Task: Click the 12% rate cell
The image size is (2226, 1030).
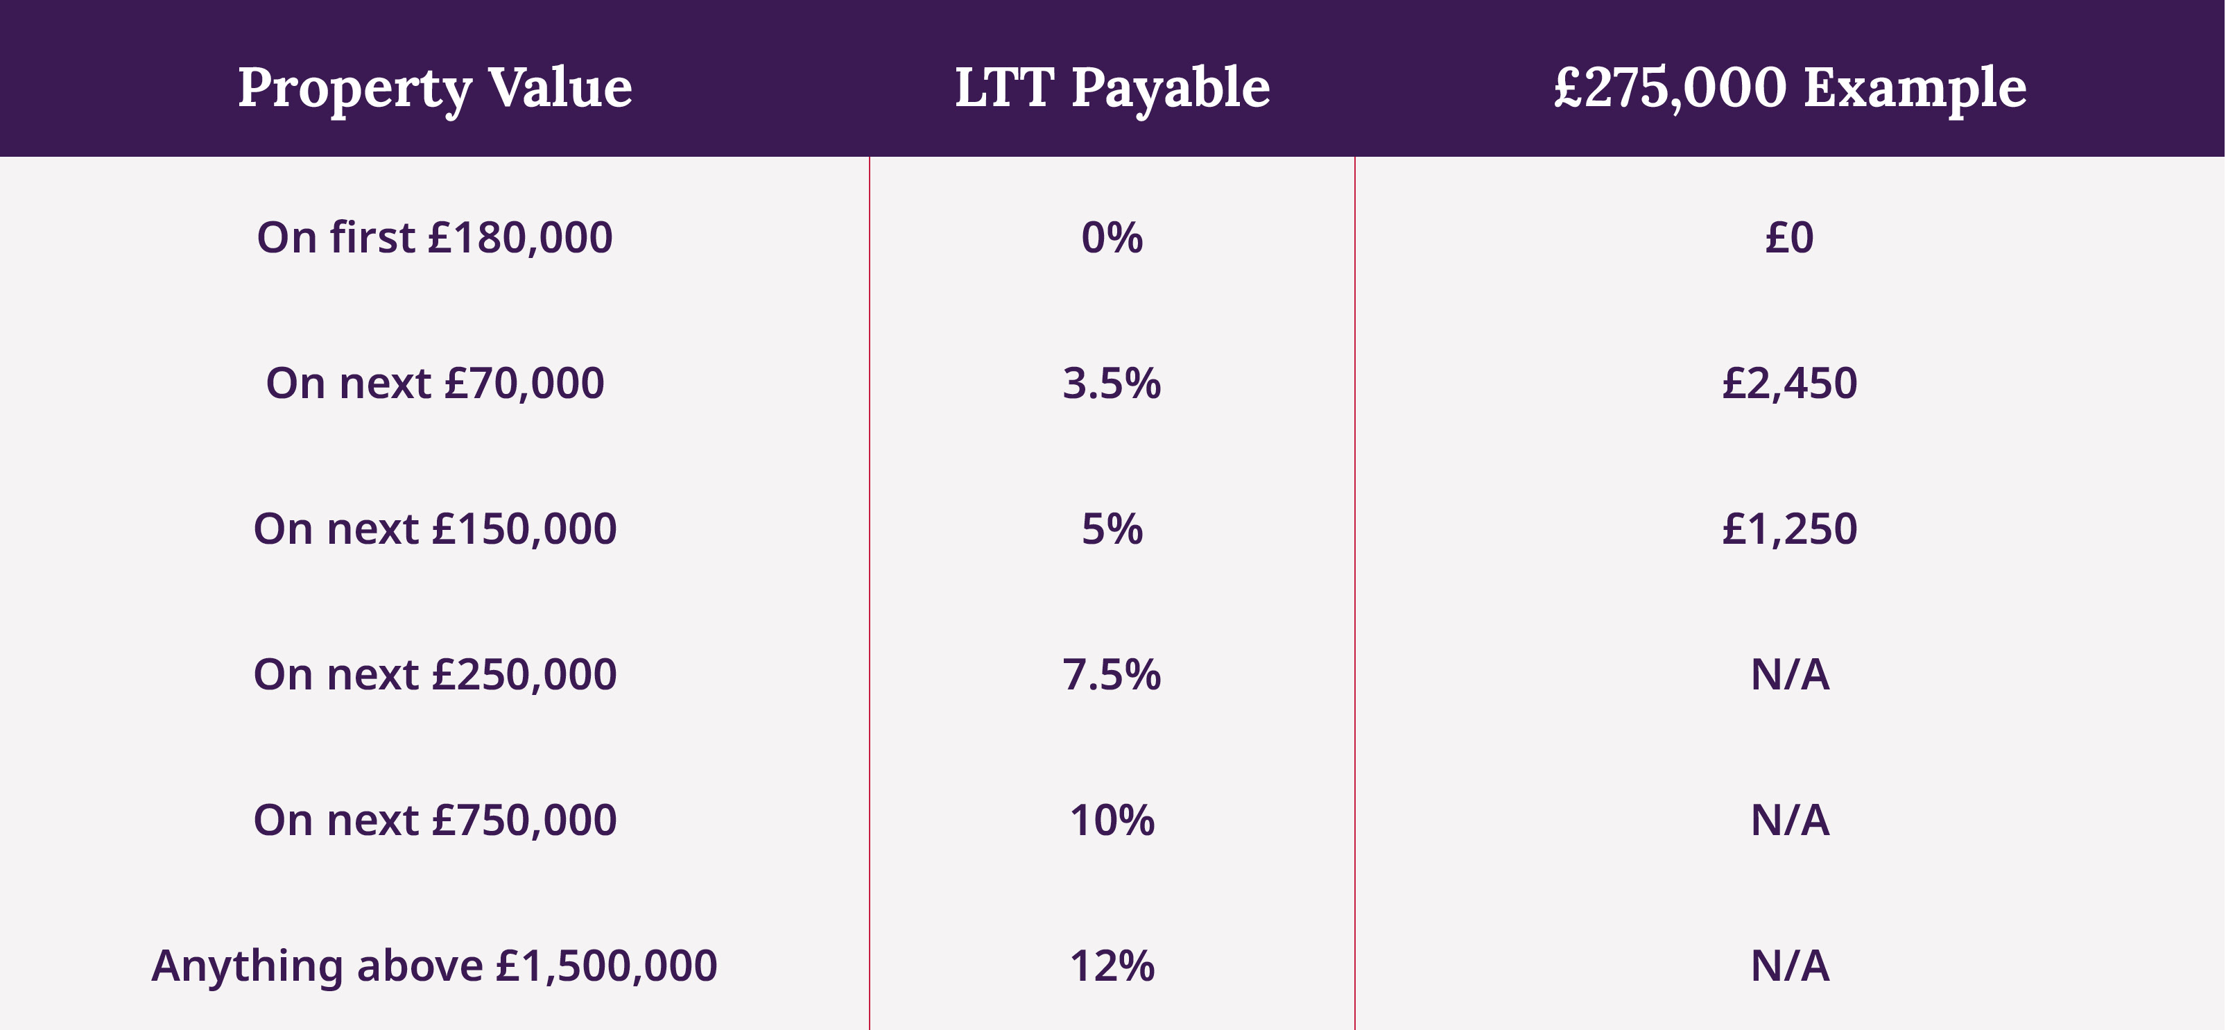Action: 1112,965
